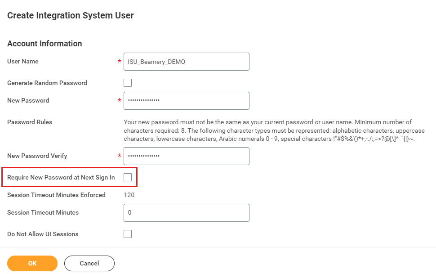The height and width of the screenshot is (274, 436).
Task: Select the Password Rules label
Action: click(x=30, y=122)
